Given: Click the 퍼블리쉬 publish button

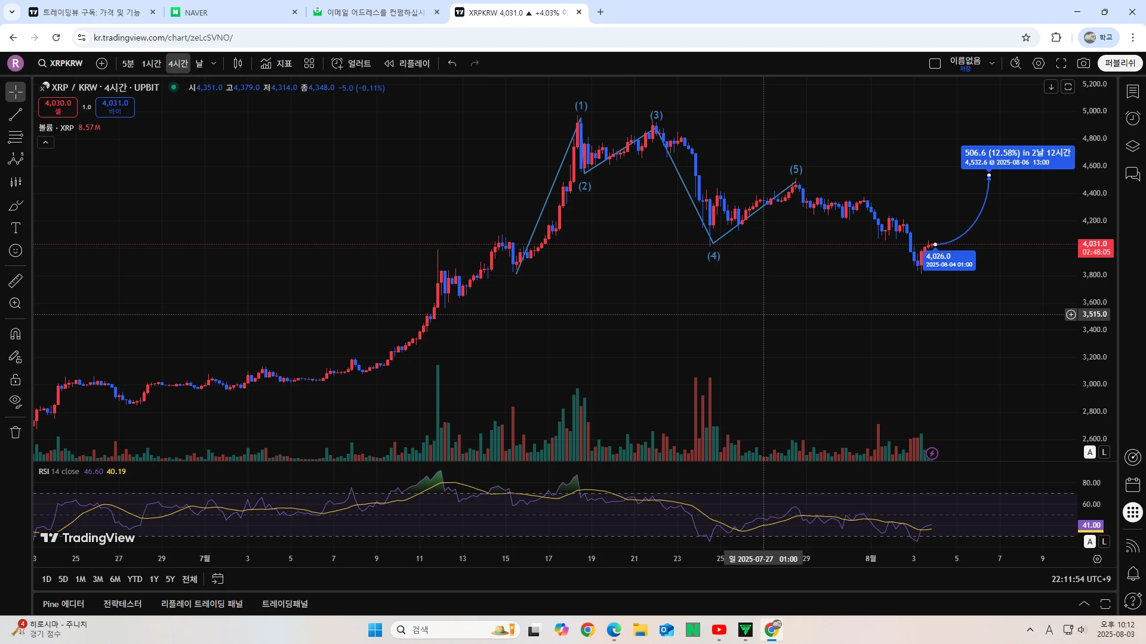Looking at the screenshot, I should point(1120,63).
